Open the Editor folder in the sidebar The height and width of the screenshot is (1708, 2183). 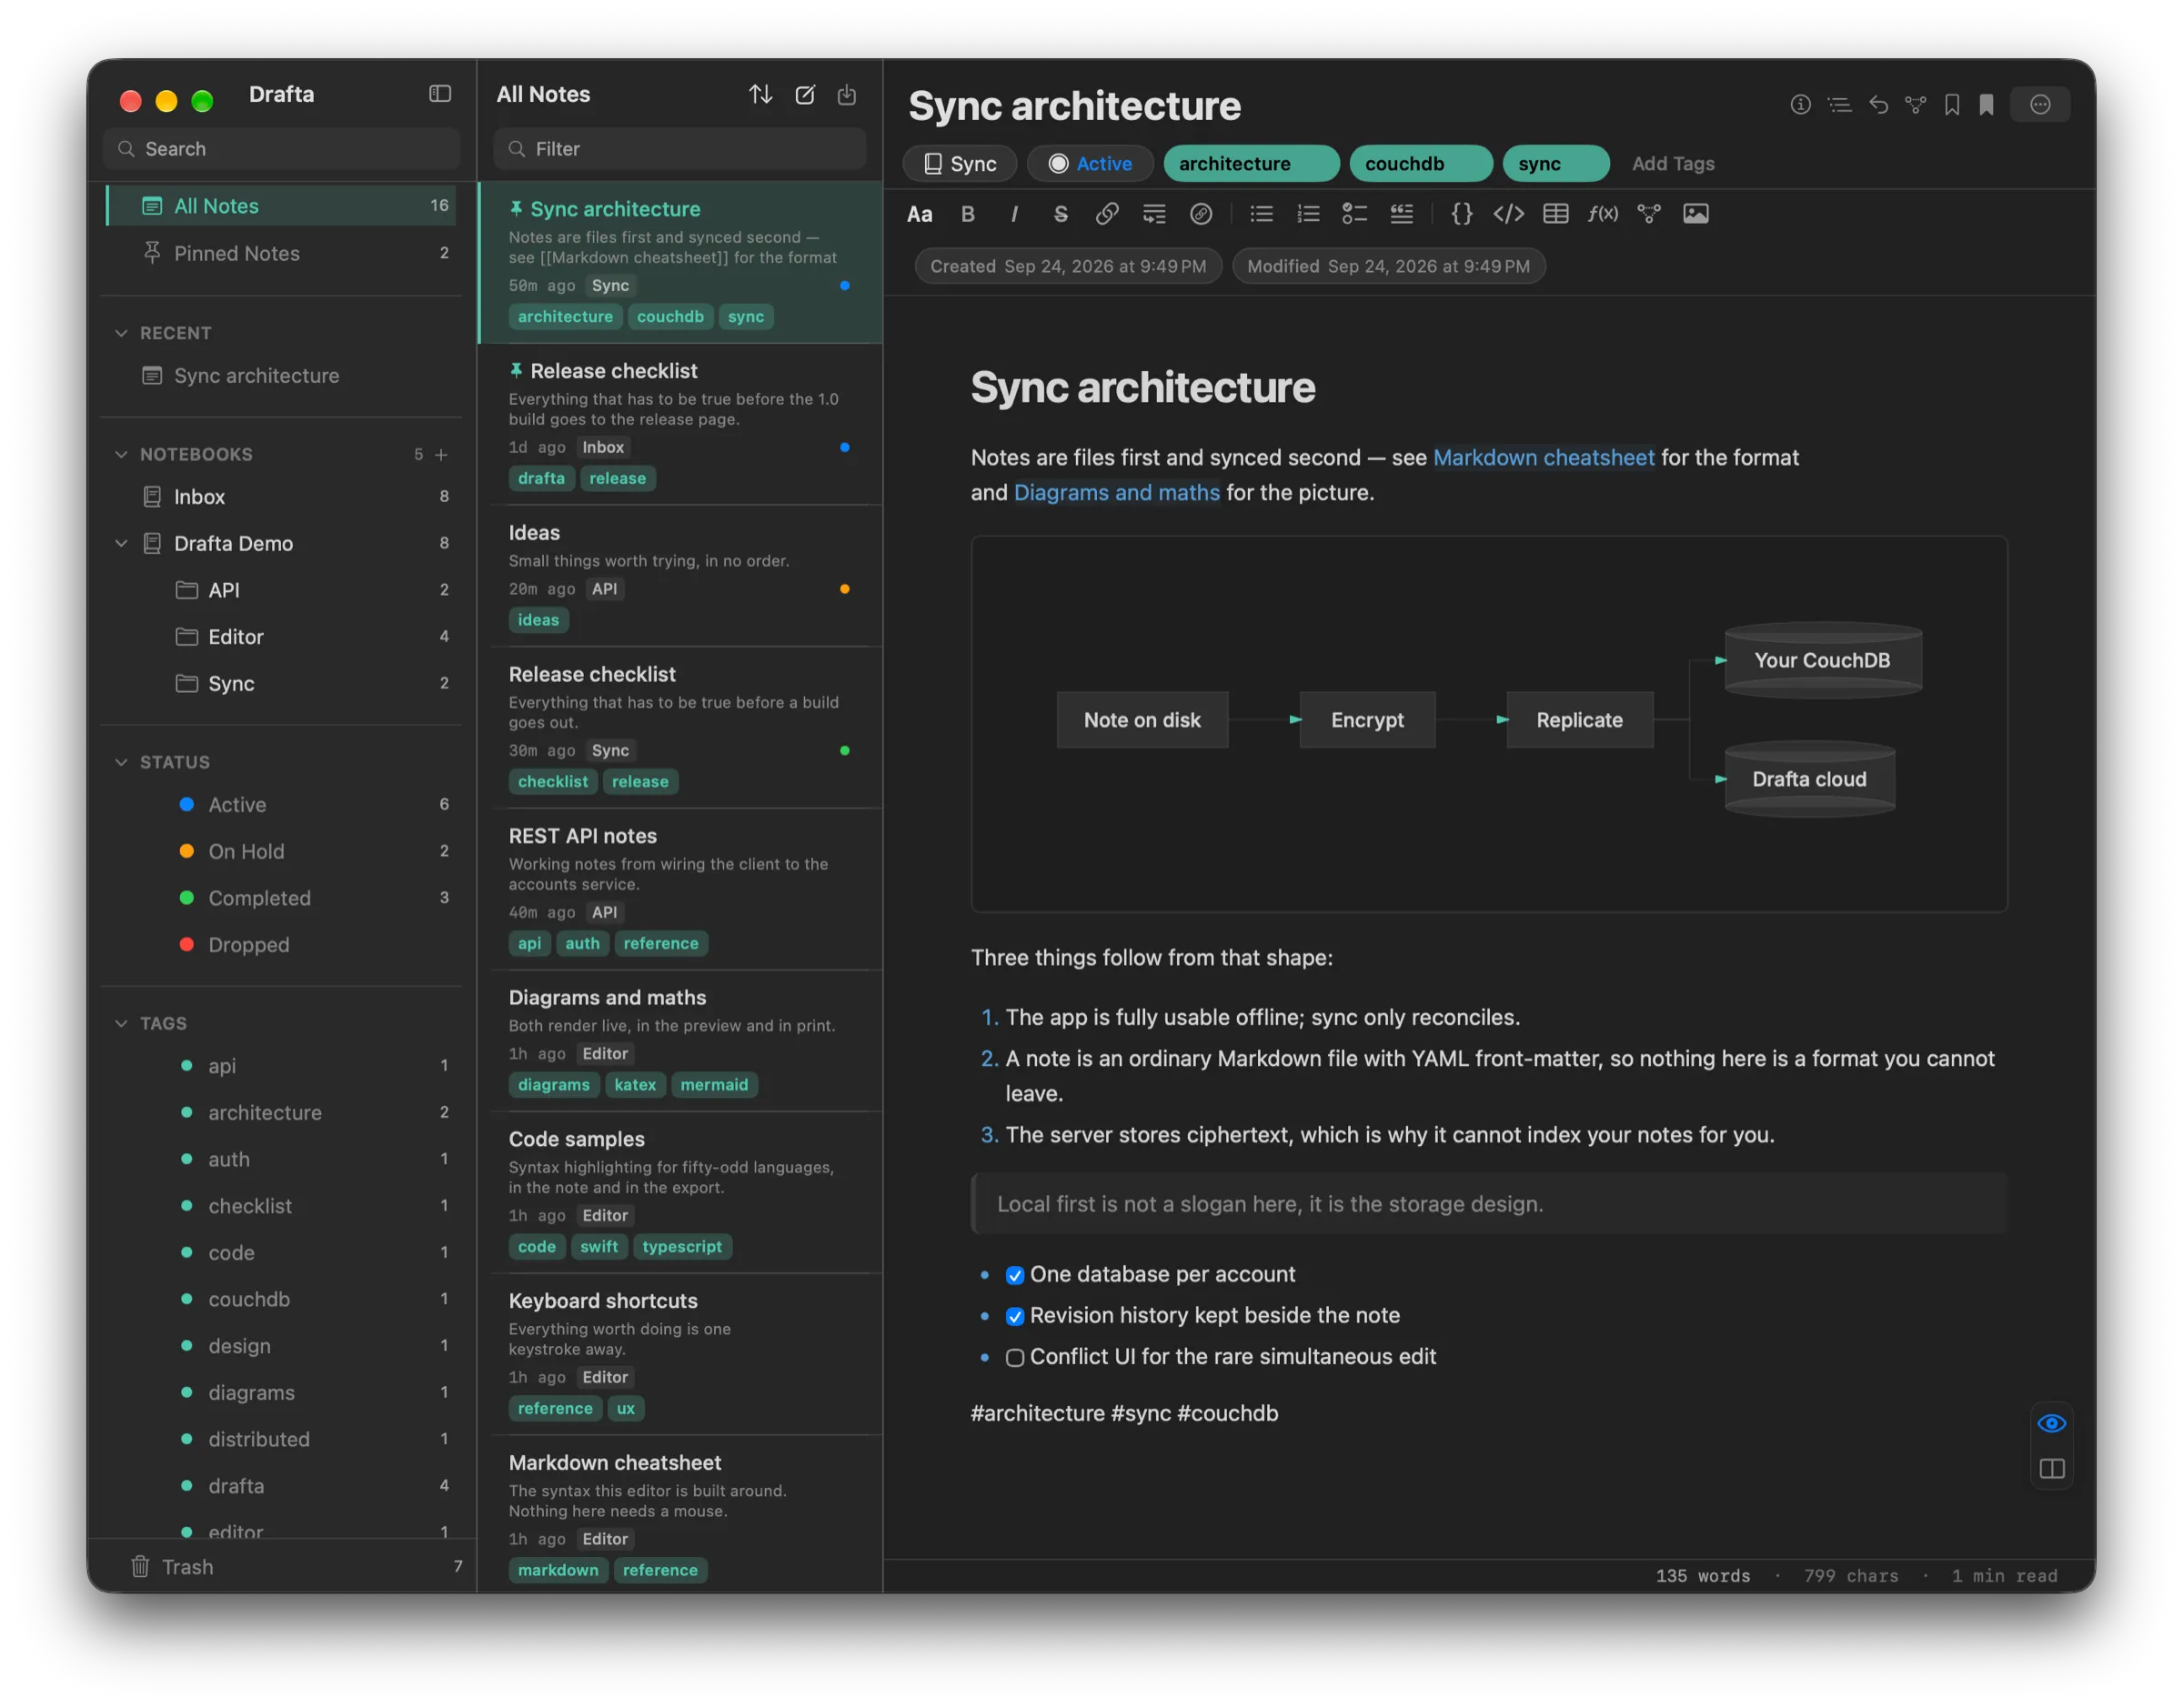tap(281, 637)
